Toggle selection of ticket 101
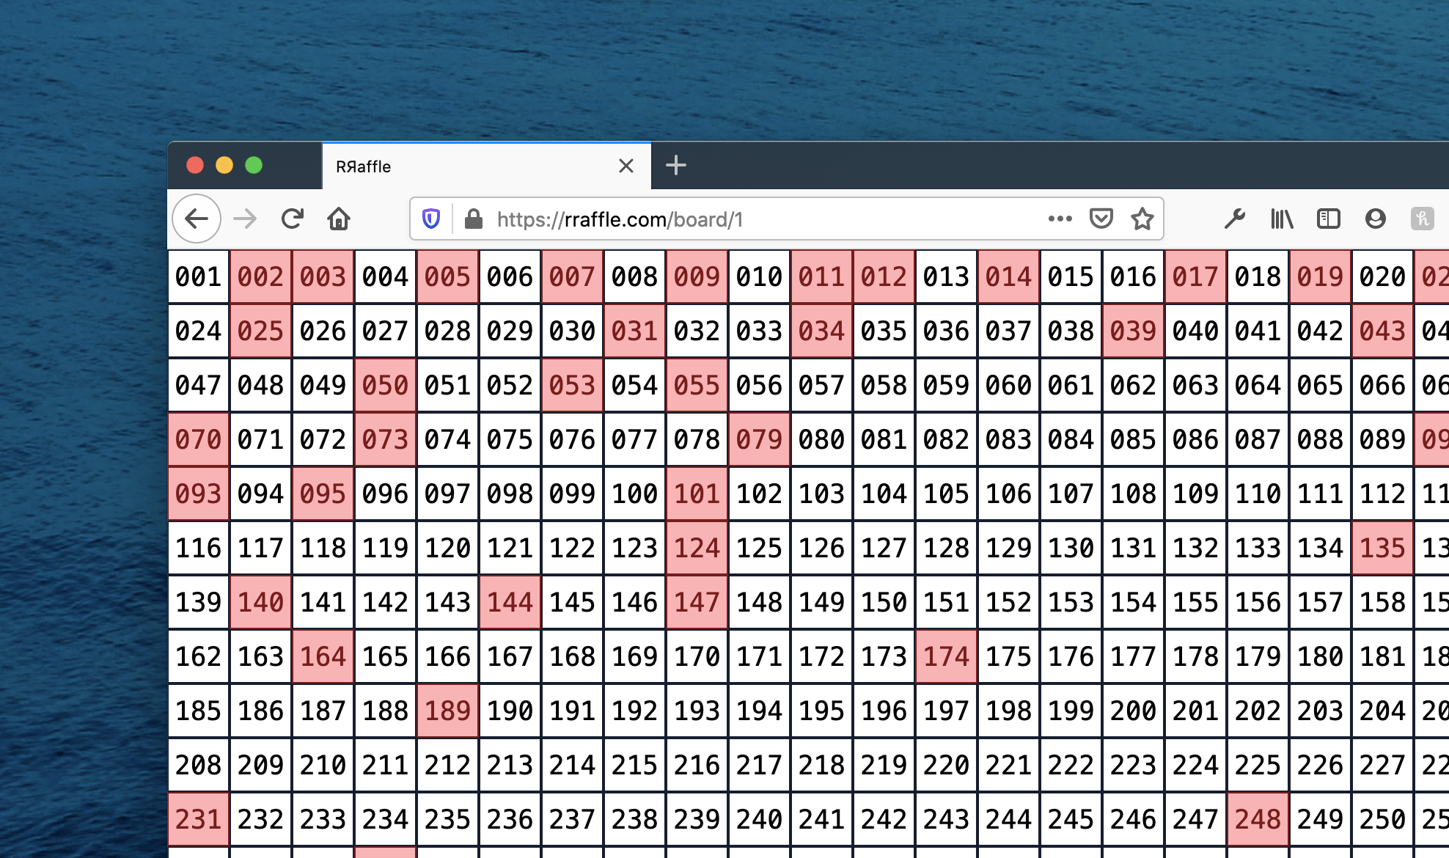The height and width of the screenshot is (858, 1449). 697,494
